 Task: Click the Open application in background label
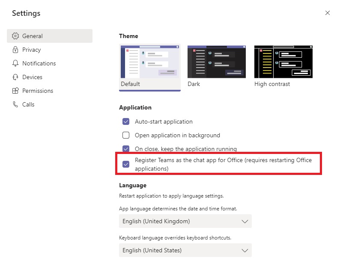178,135
